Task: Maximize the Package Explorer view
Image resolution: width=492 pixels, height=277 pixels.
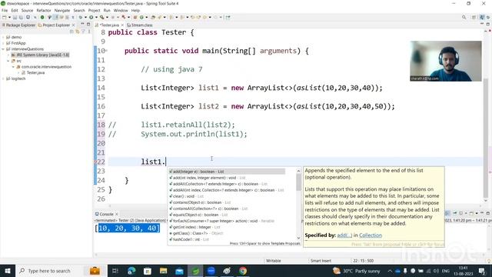Action: 88,24
